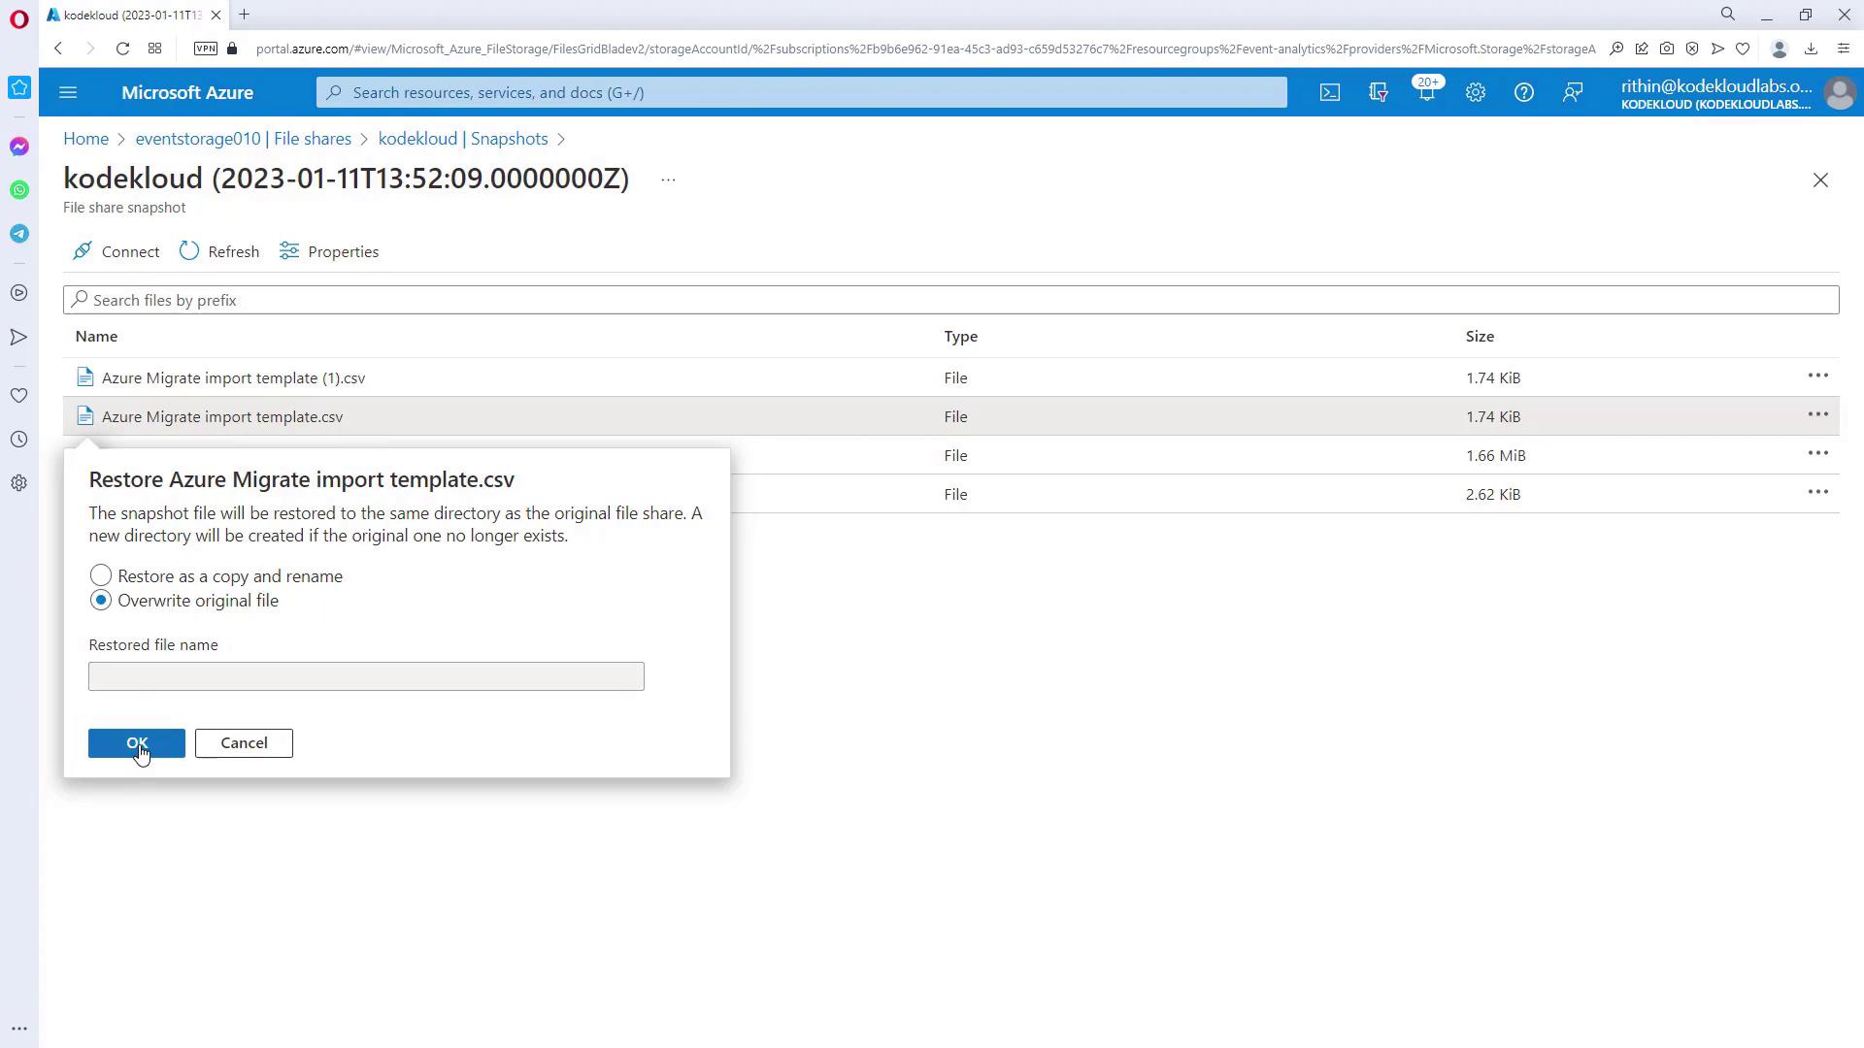The height and width of the screenshot is (1048, 1864).
Task: Select Overwrite original file option
Action: [x=101, y=601]
